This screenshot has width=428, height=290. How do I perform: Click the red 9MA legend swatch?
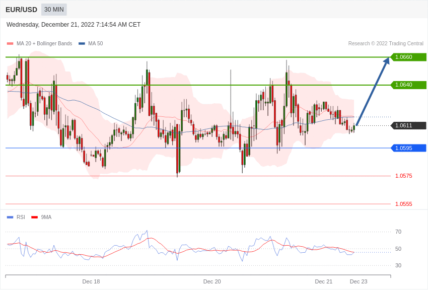[x=34, y=217]
